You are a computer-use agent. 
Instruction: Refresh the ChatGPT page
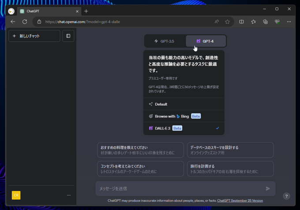tap(25, 22)
